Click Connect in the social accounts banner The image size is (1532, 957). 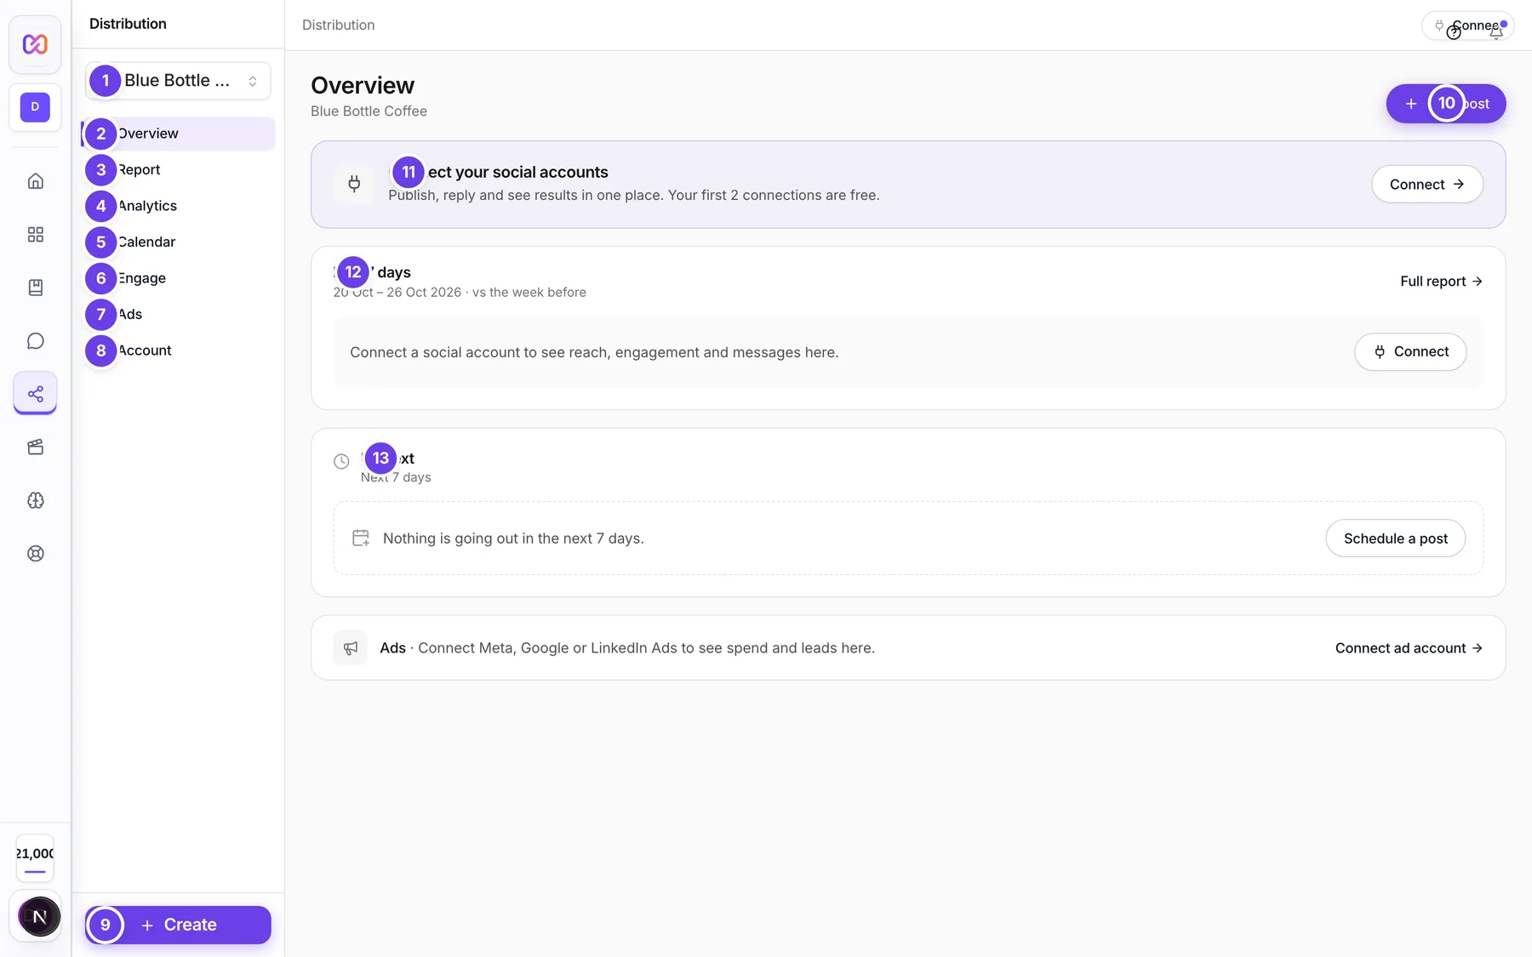(1427, 185)
